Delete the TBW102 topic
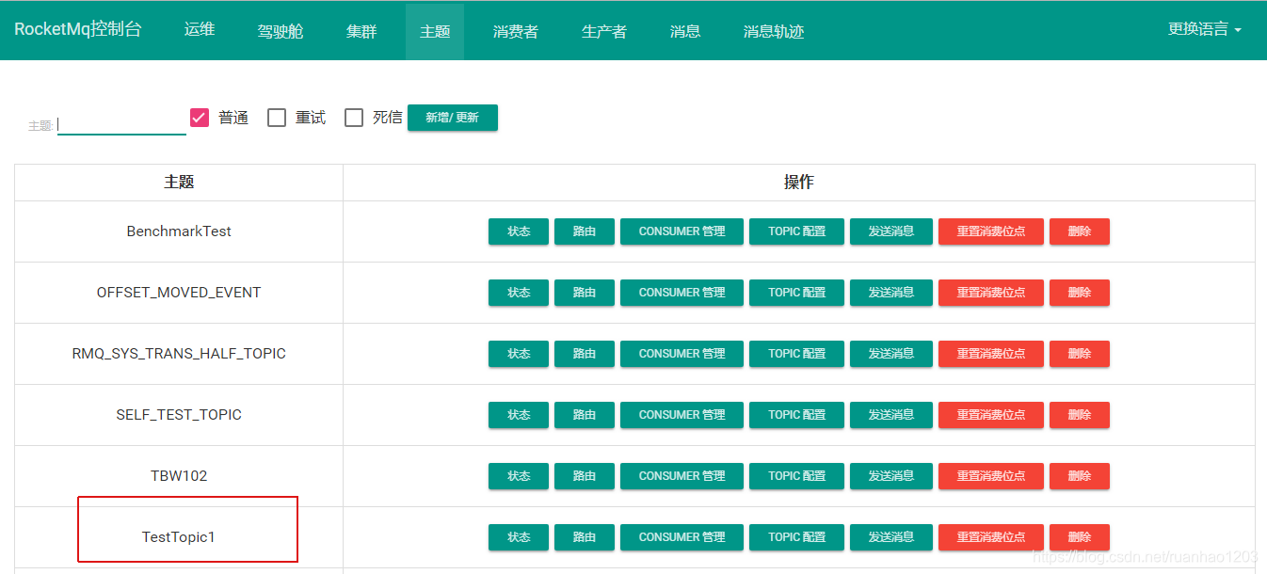Image resolution: width=1267 pixels, height=574 pixels. click(1080, 476)
